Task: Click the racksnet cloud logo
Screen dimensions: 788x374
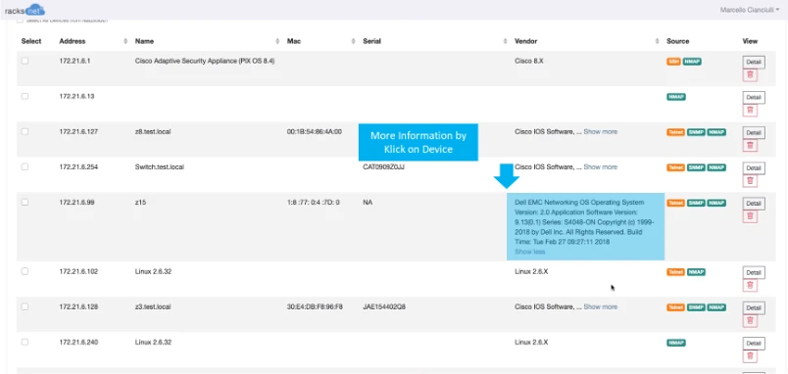Action: click(25, 10)
